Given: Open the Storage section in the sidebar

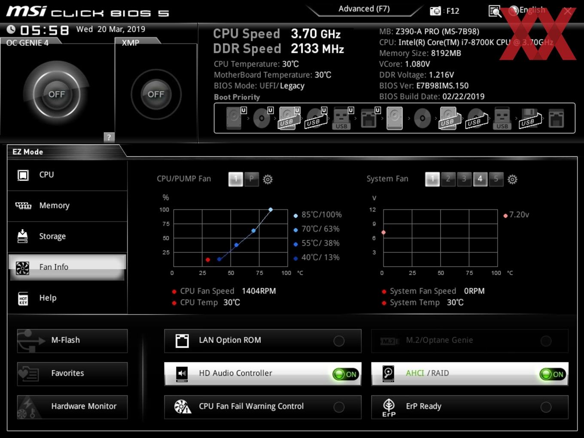Looking at the screenshot, I should (x=67, y=237).
